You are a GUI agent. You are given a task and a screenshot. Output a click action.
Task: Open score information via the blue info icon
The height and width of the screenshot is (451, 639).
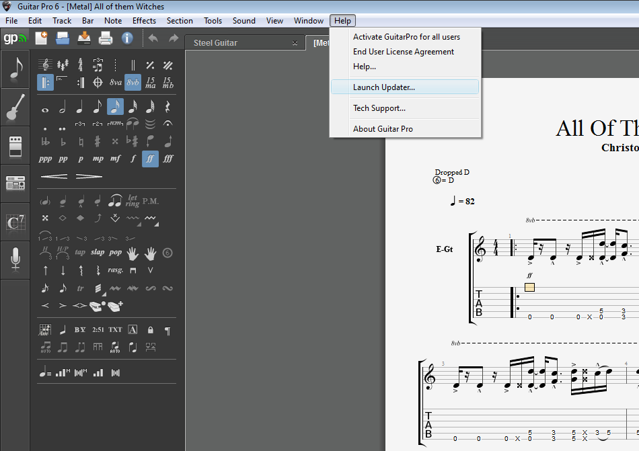click(x=127, y=38)
